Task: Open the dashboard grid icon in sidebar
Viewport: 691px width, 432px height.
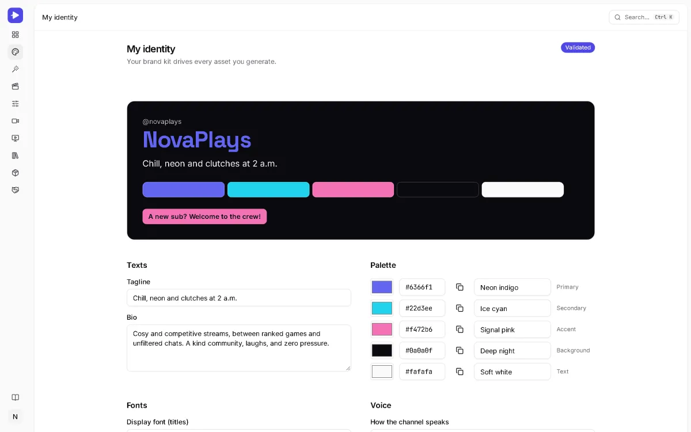Action: (x=16, y=35)
